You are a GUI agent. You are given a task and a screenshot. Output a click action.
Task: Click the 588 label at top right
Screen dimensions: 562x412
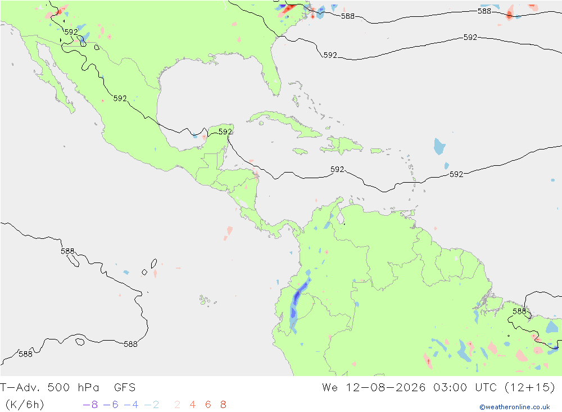coord(484,11)
